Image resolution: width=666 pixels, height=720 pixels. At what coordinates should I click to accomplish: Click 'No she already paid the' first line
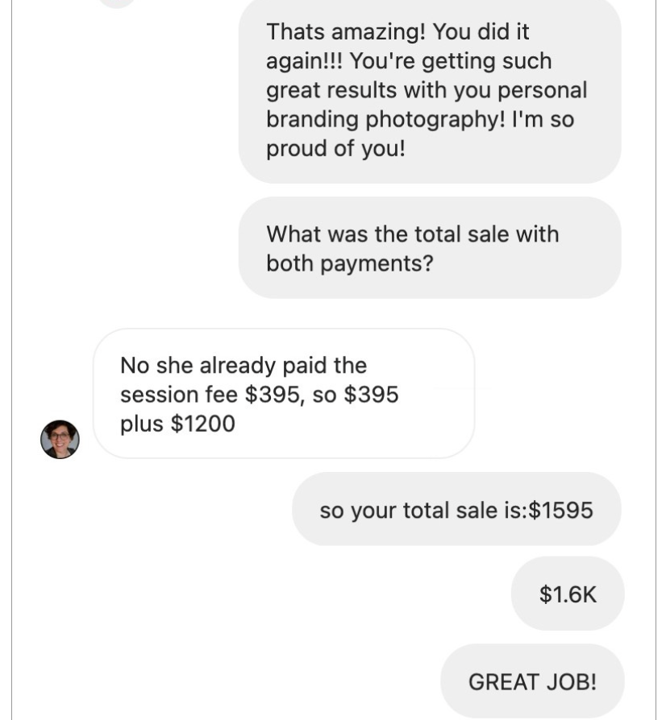click(x=243, y=366)
